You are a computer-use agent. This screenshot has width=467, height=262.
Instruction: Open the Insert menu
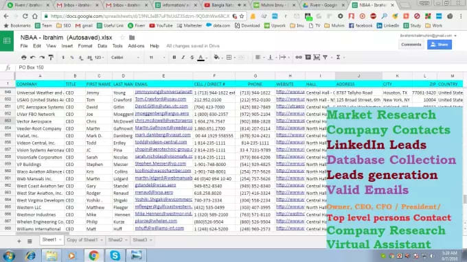click(67, 46)
